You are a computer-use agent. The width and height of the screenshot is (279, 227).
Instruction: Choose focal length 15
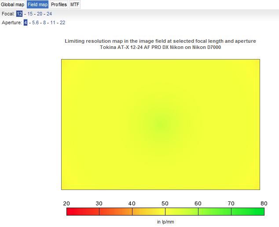click(x=30, y=14)
